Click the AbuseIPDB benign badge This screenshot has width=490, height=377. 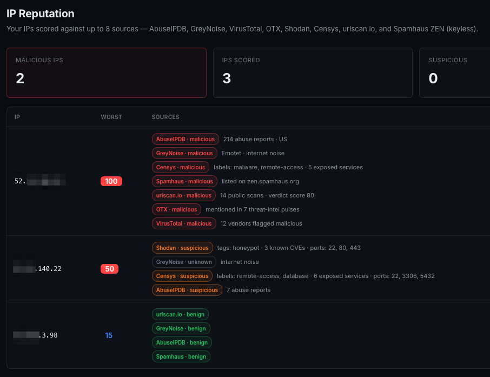(x=182, y=342)
